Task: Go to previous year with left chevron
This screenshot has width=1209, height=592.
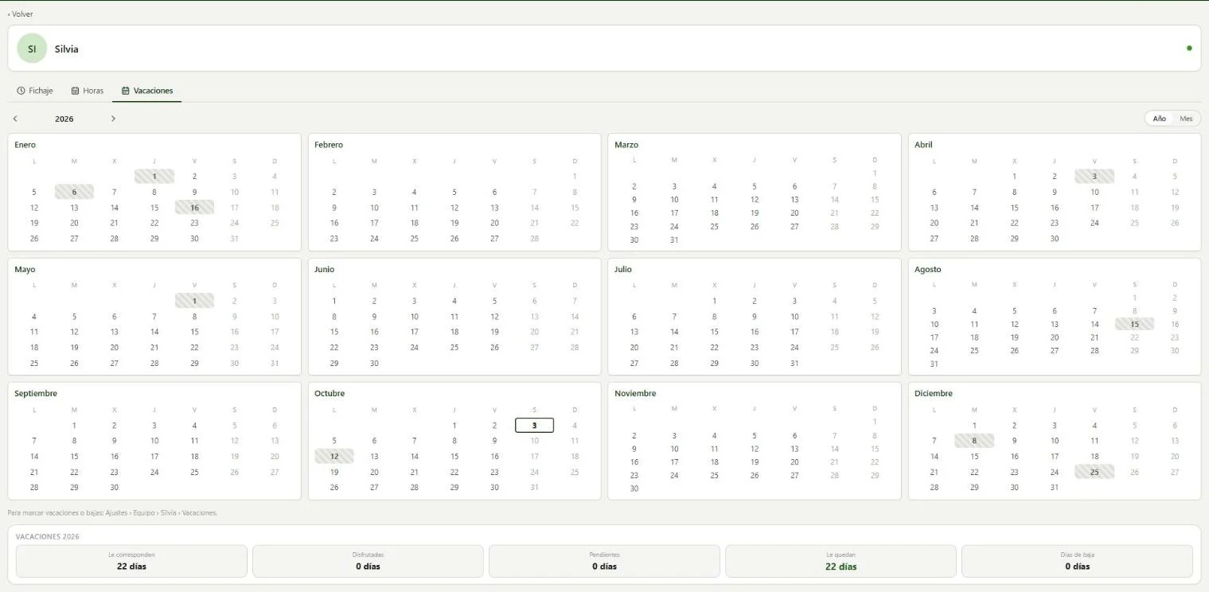Action: pos(15,119)
